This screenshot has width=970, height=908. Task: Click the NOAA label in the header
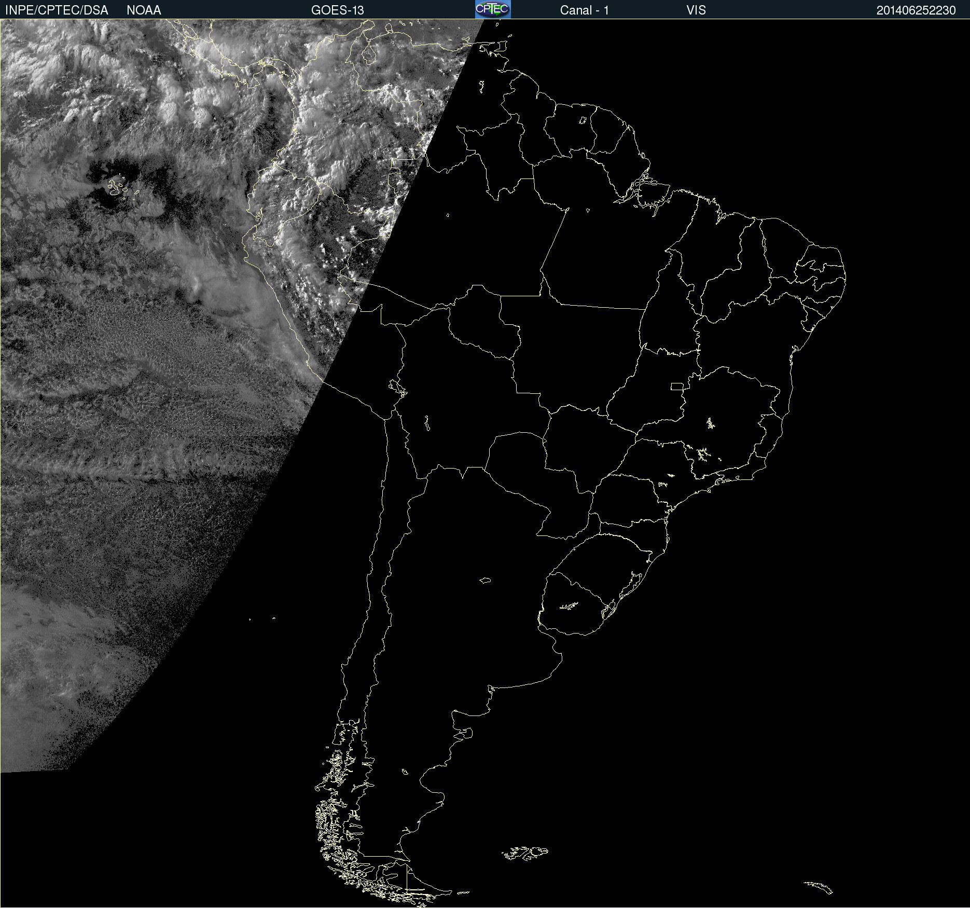[x=144, y=10]
